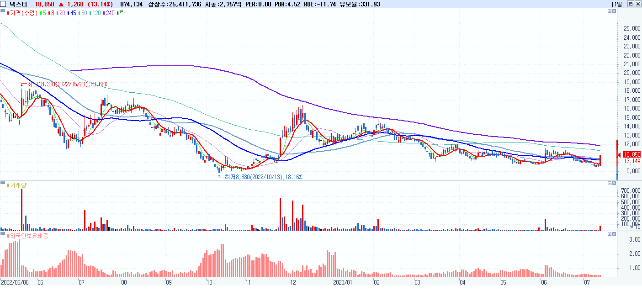642x296 pixels.
Task: Close the price chart pane
Action: pyautogui.click(x=614, y=11)
